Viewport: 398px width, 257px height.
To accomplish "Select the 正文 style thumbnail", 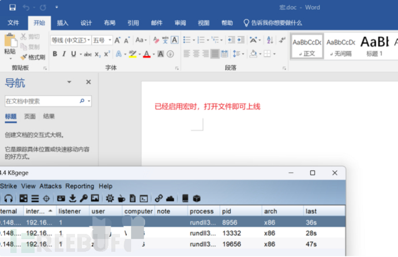I will pyautogui.click(x=307, y=46).
